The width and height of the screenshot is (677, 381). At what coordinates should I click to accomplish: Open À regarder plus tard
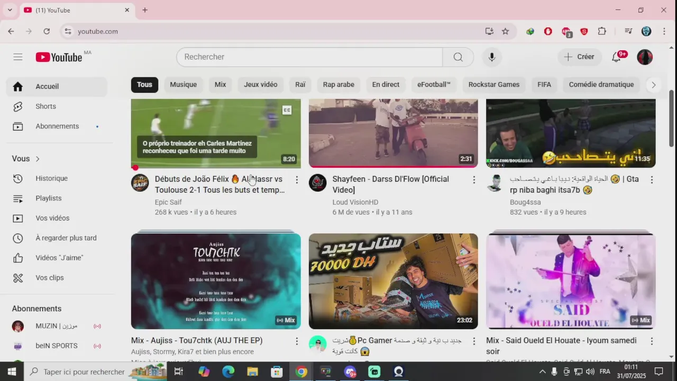click(x=57, y=238)
